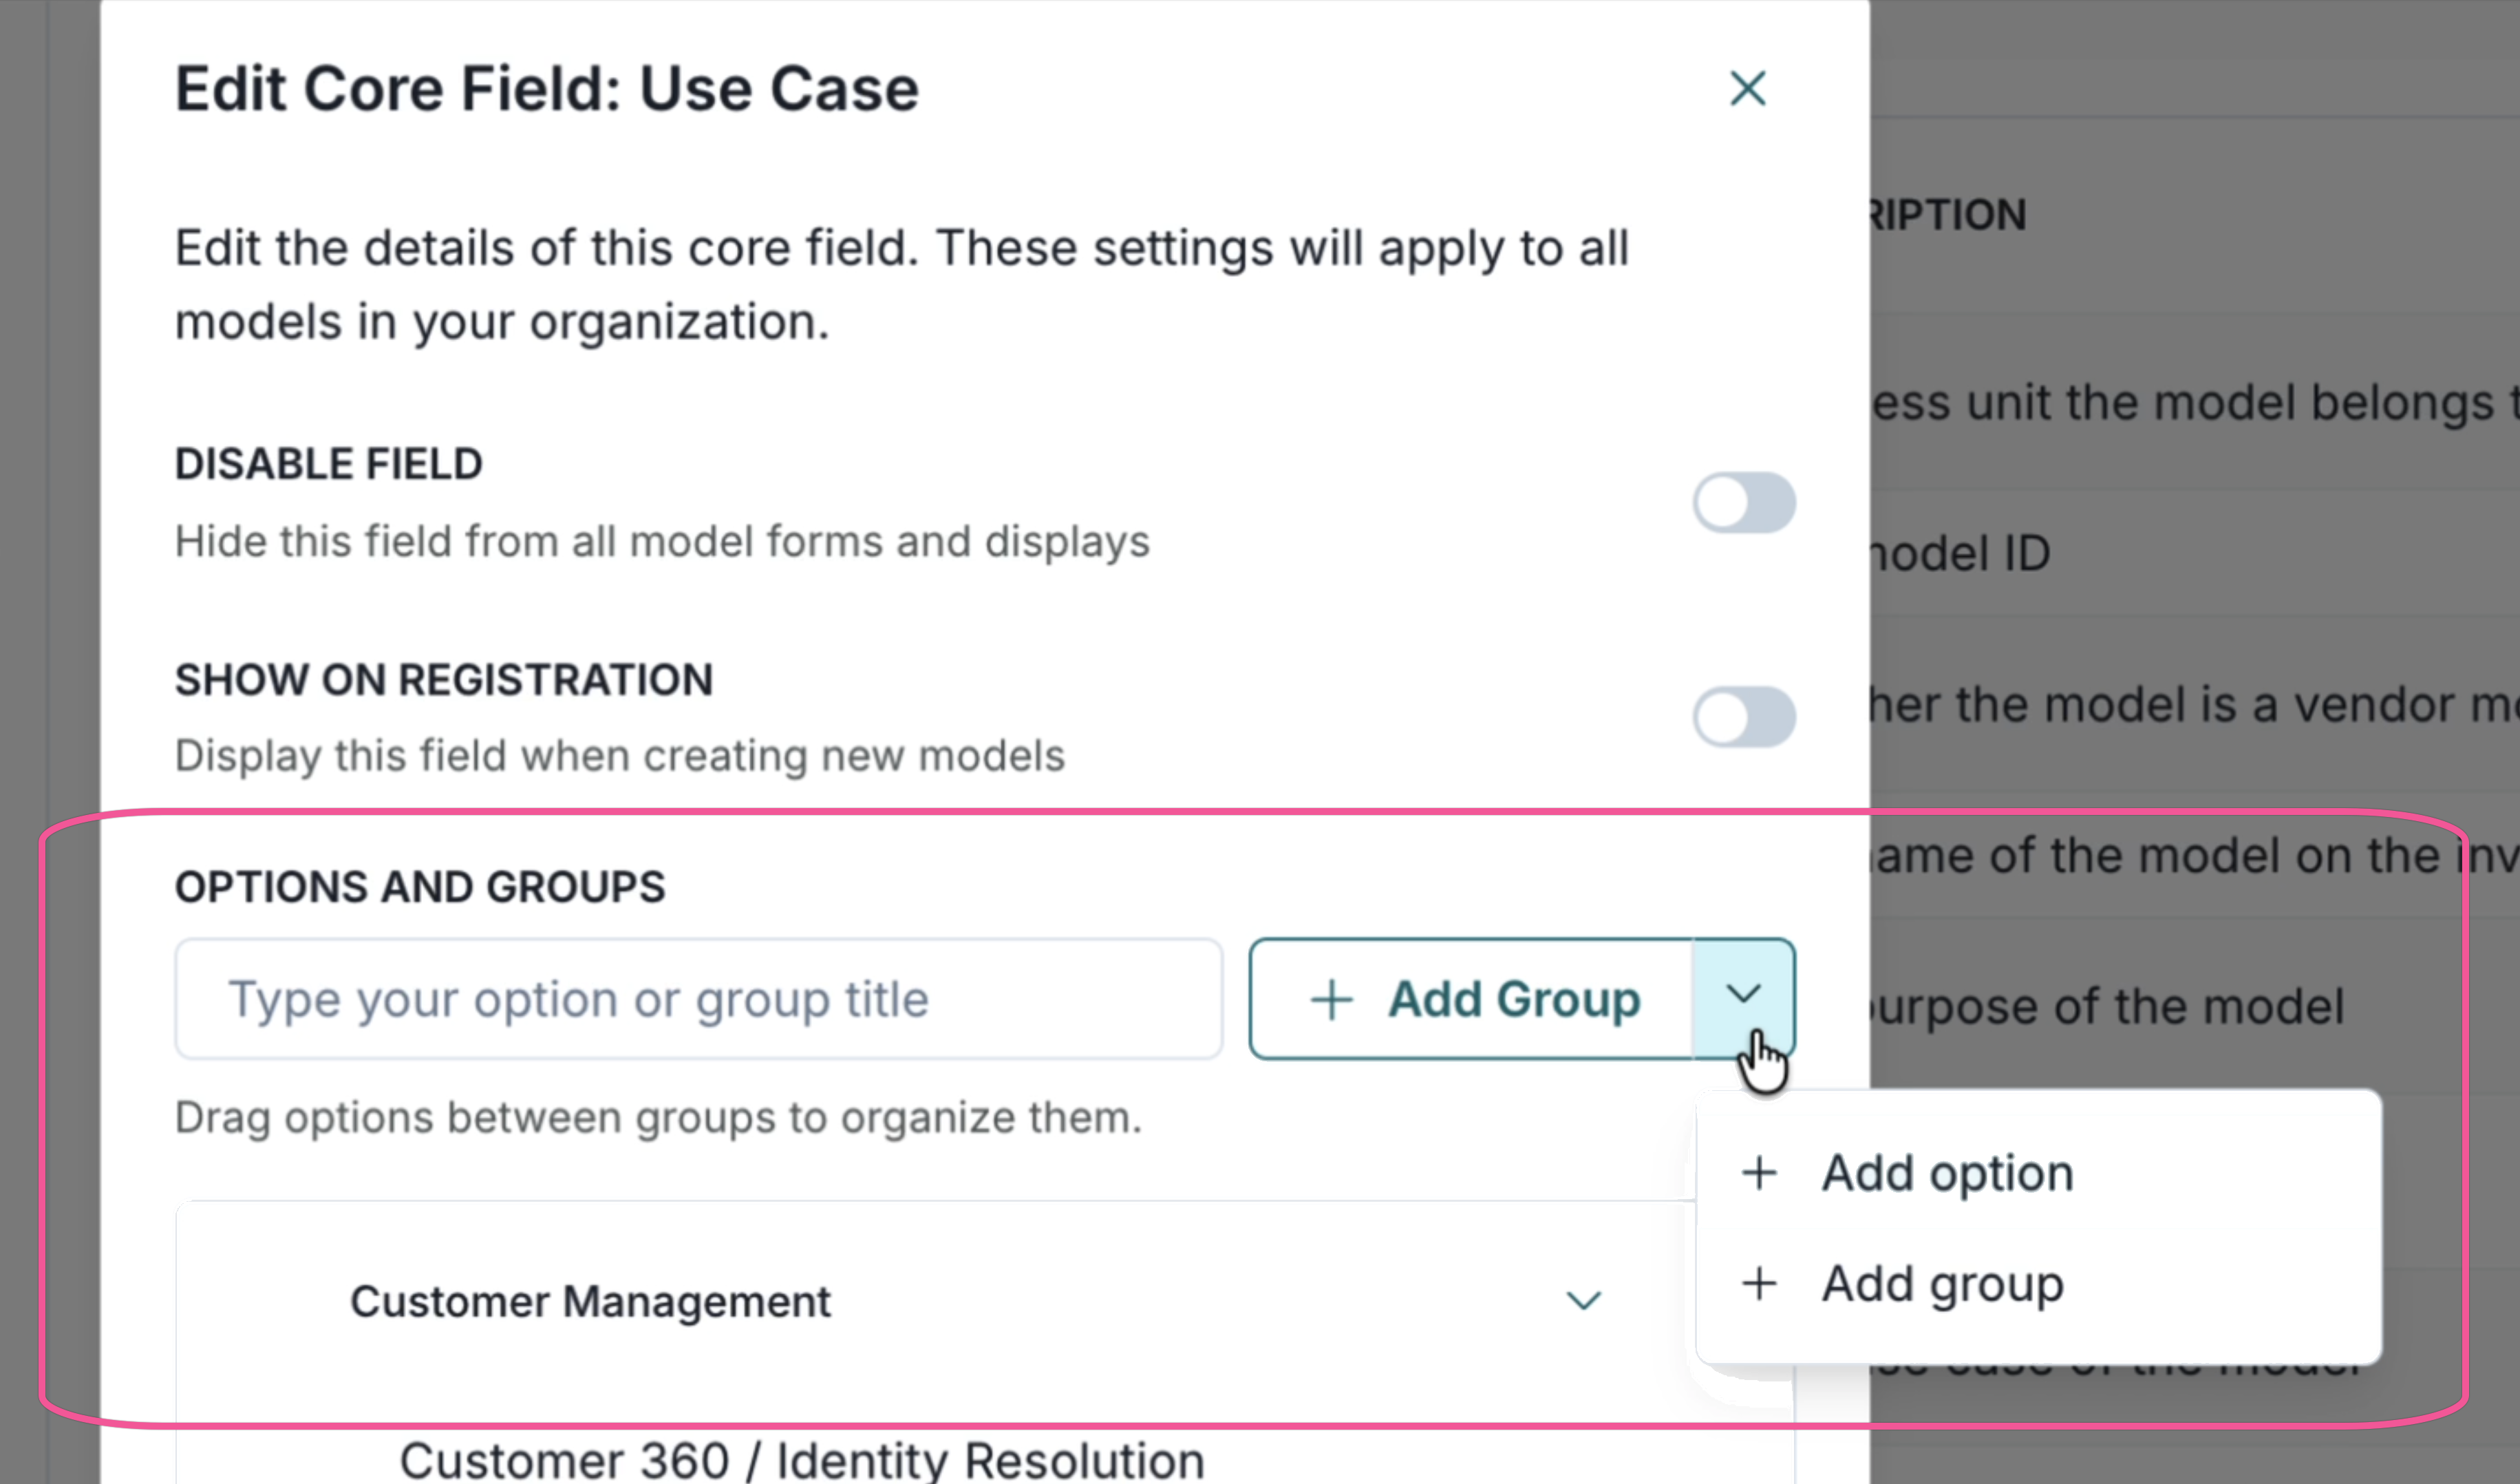2520x1484 pixels.
Task: Close the Edit Core Field dialog
Action: point(1747,89)
